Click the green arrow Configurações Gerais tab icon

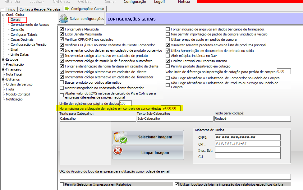tap(67, 9)
